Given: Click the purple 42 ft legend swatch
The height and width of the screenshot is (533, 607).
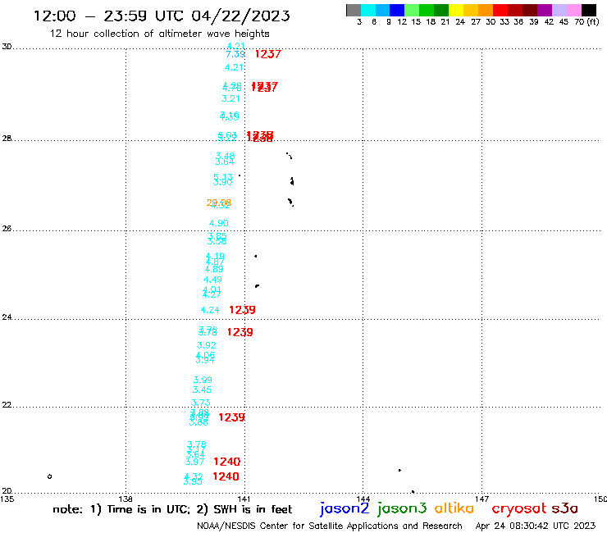Looking at the screenshot, I should (545, 10).
